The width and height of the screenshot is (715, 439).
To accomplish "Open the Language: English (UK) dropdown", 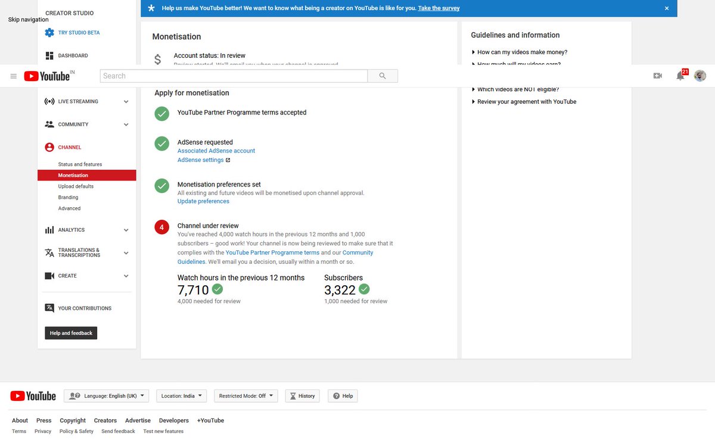I will (107, 396).
